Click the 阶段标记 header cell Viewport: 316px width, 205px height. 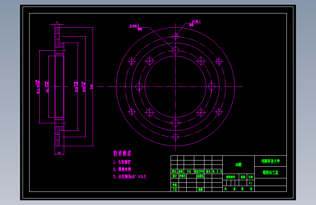(231, 177)
